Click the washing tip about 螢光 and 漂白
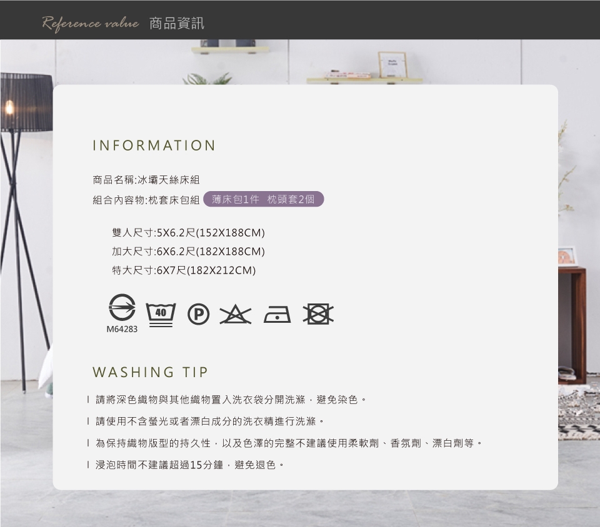Viewport: 600px width, 527px height. click(x=209, y=421)
